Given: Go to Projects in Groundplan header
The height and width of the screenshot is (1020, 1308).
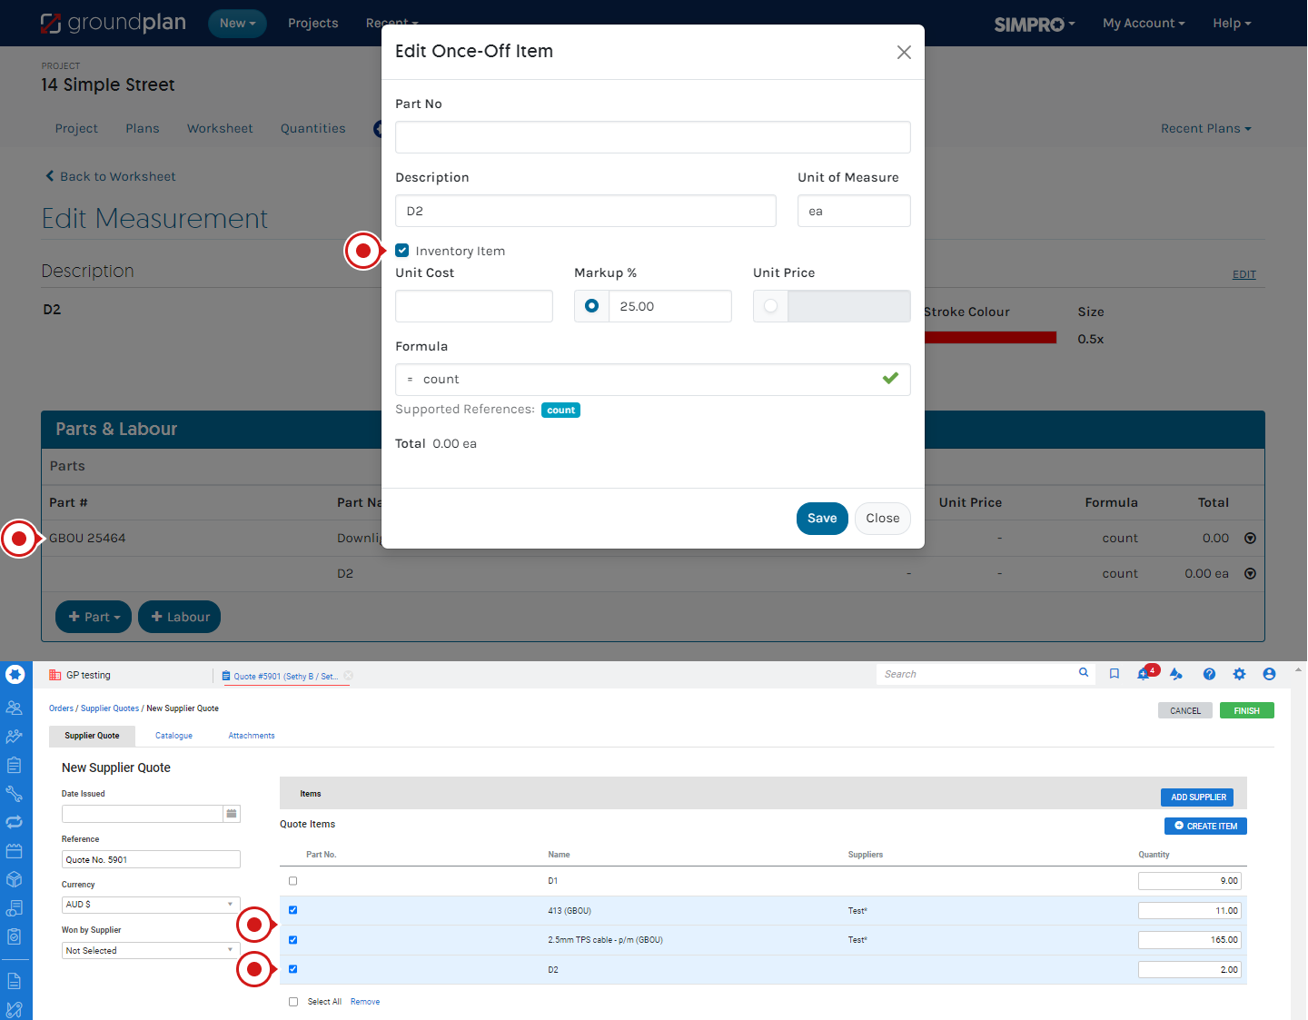Looking at the screenshot, I should click(312, 24).
